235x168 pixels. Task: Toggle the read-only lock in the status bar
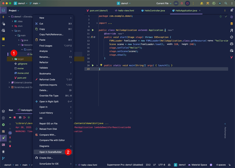coord(229,165)
